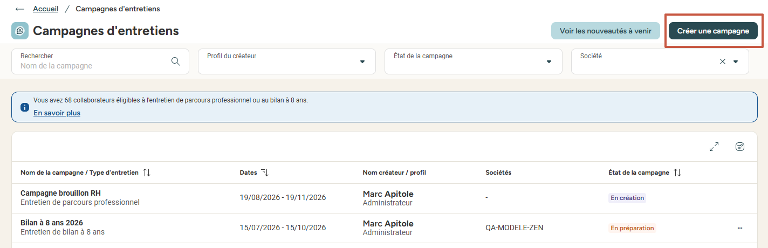The height and width of the screenshot is (248, 768).
Task: Clear the Société filter with the X
Action: 723,61
